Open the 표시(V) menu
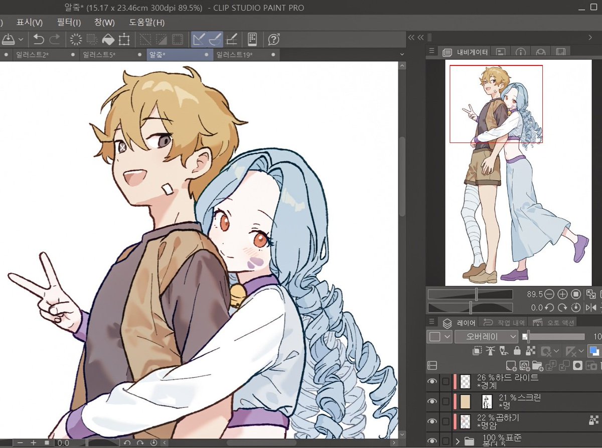 coord(29,23)
